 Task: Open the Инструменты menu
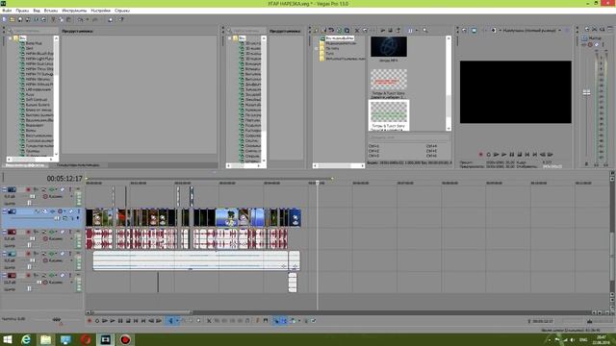coord(74,11)
